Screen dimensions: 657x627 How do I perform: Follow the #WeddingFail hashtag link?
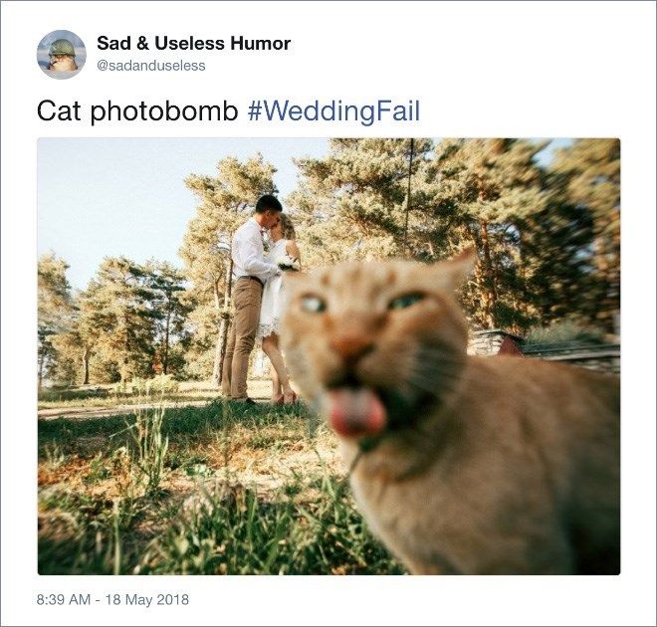point(333,111)
